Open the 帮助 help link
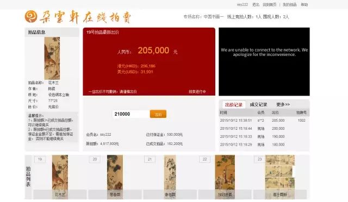The height and width of the screenshot is (202, 348). [304, 4]
